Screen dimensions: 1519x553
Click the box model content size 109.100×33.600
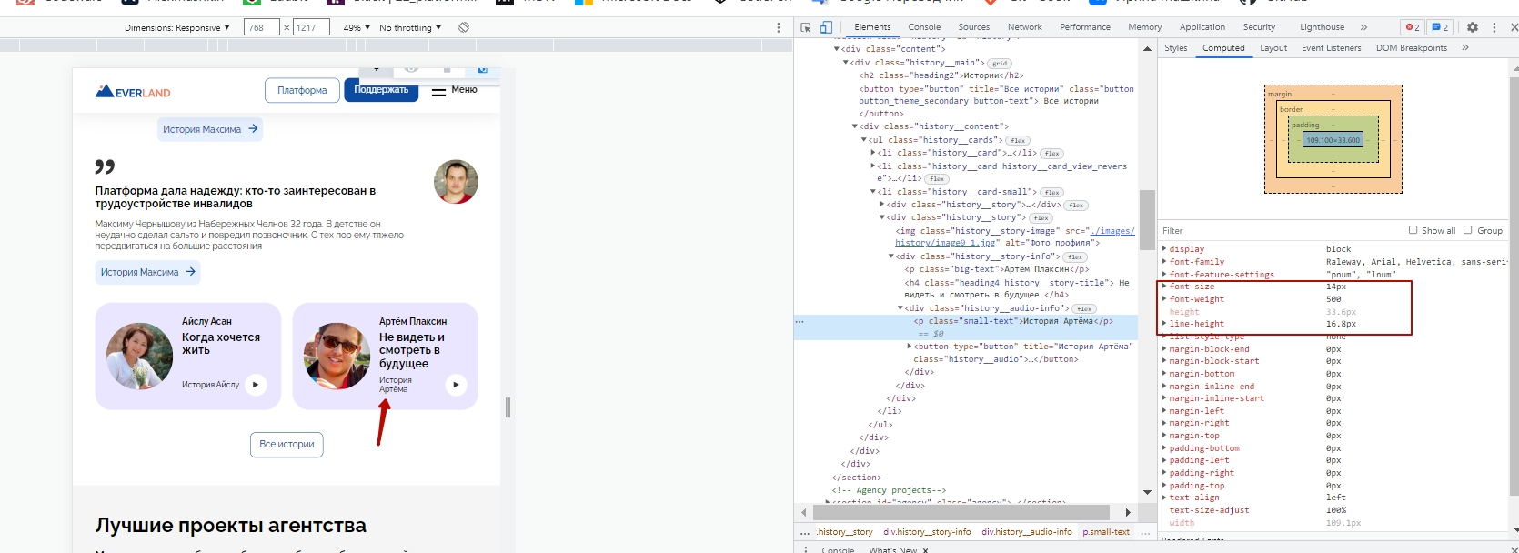click(x=1333, y=140)
